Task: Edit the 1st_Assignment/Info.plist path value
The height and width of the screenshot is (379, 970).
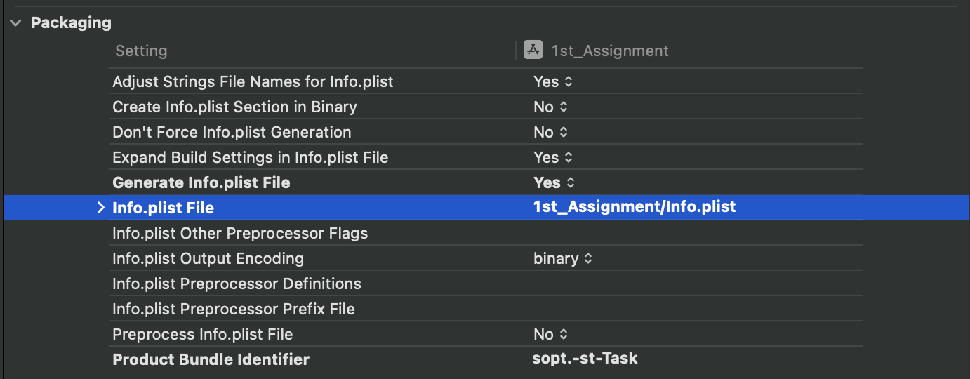Action: pyautogui.click(x=635, y=206)
